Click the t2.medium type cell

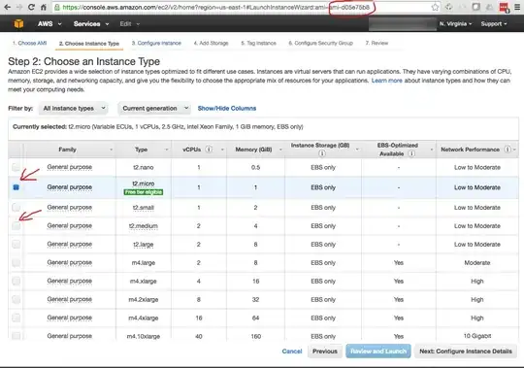tap(144, 226)
